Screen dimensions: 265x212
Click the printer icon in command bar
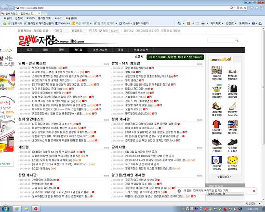[203, 23]
